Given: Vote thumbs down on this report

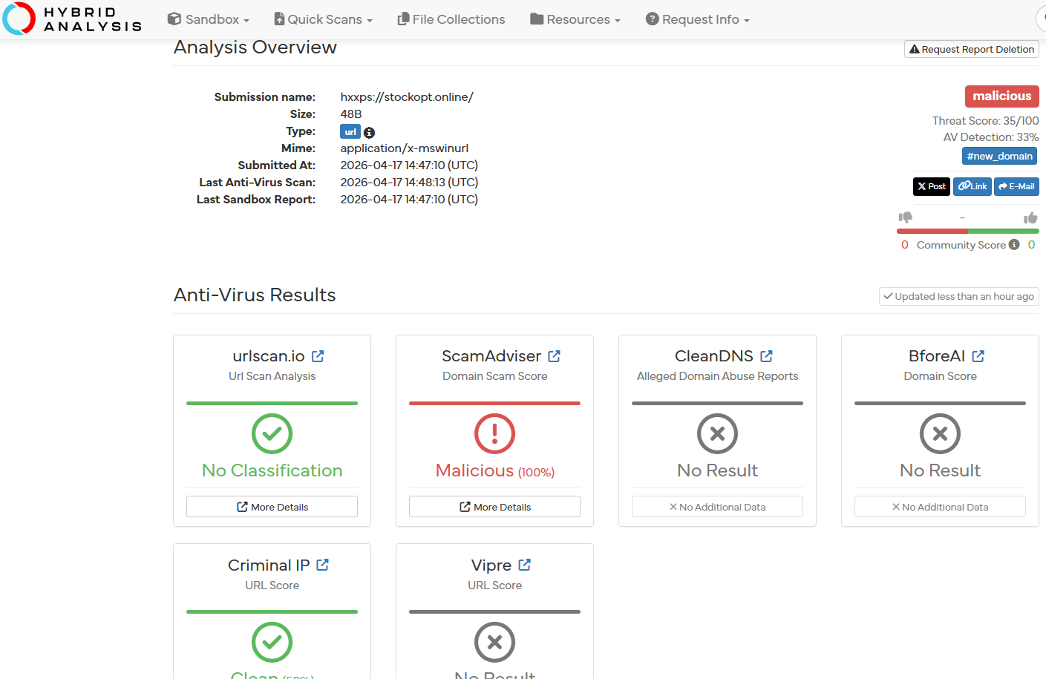Looking at the screenshot, I should click(905, 217).
